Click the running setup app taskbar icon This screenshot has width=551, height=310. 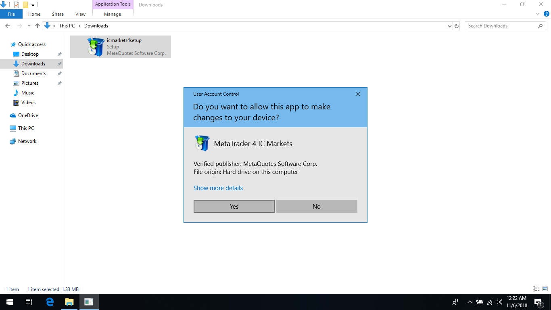[89, 302]
